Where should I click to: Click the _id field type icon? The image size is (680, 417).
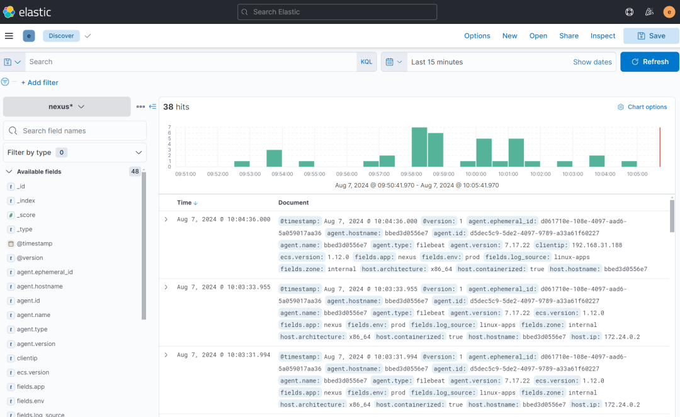(x=11, y=187)
